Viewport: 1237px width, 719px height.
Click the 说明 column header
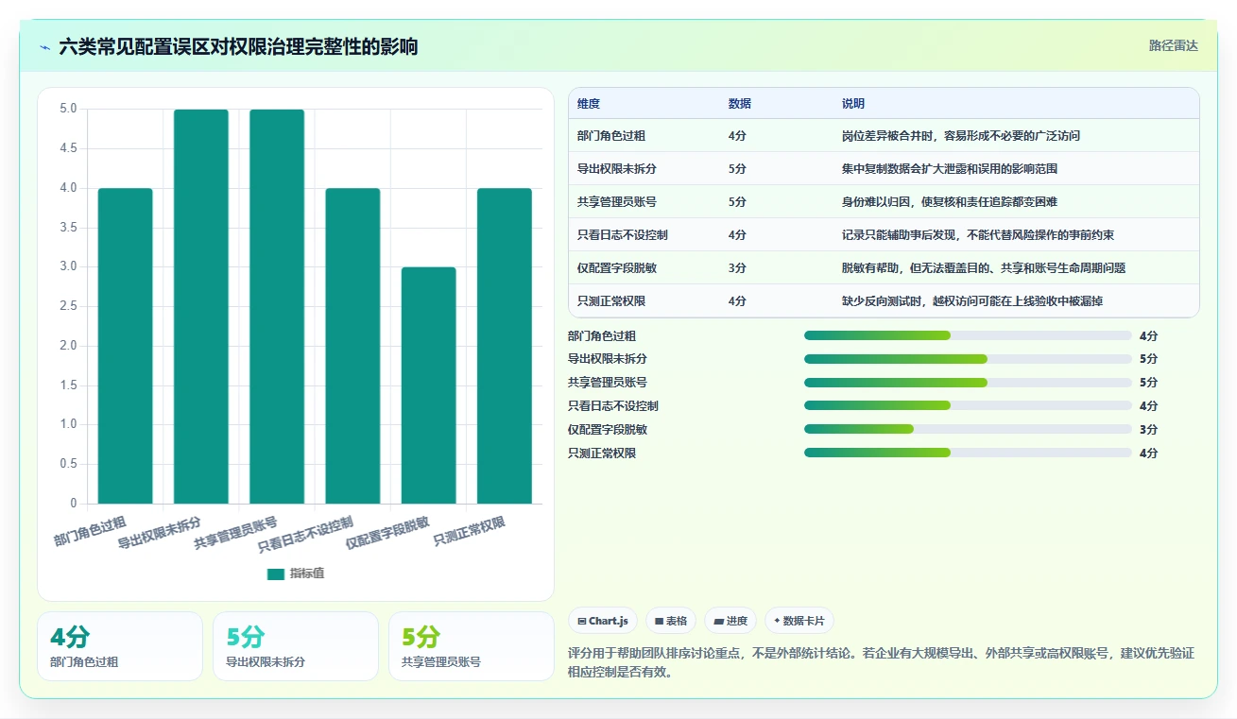(x=853, y=104)
